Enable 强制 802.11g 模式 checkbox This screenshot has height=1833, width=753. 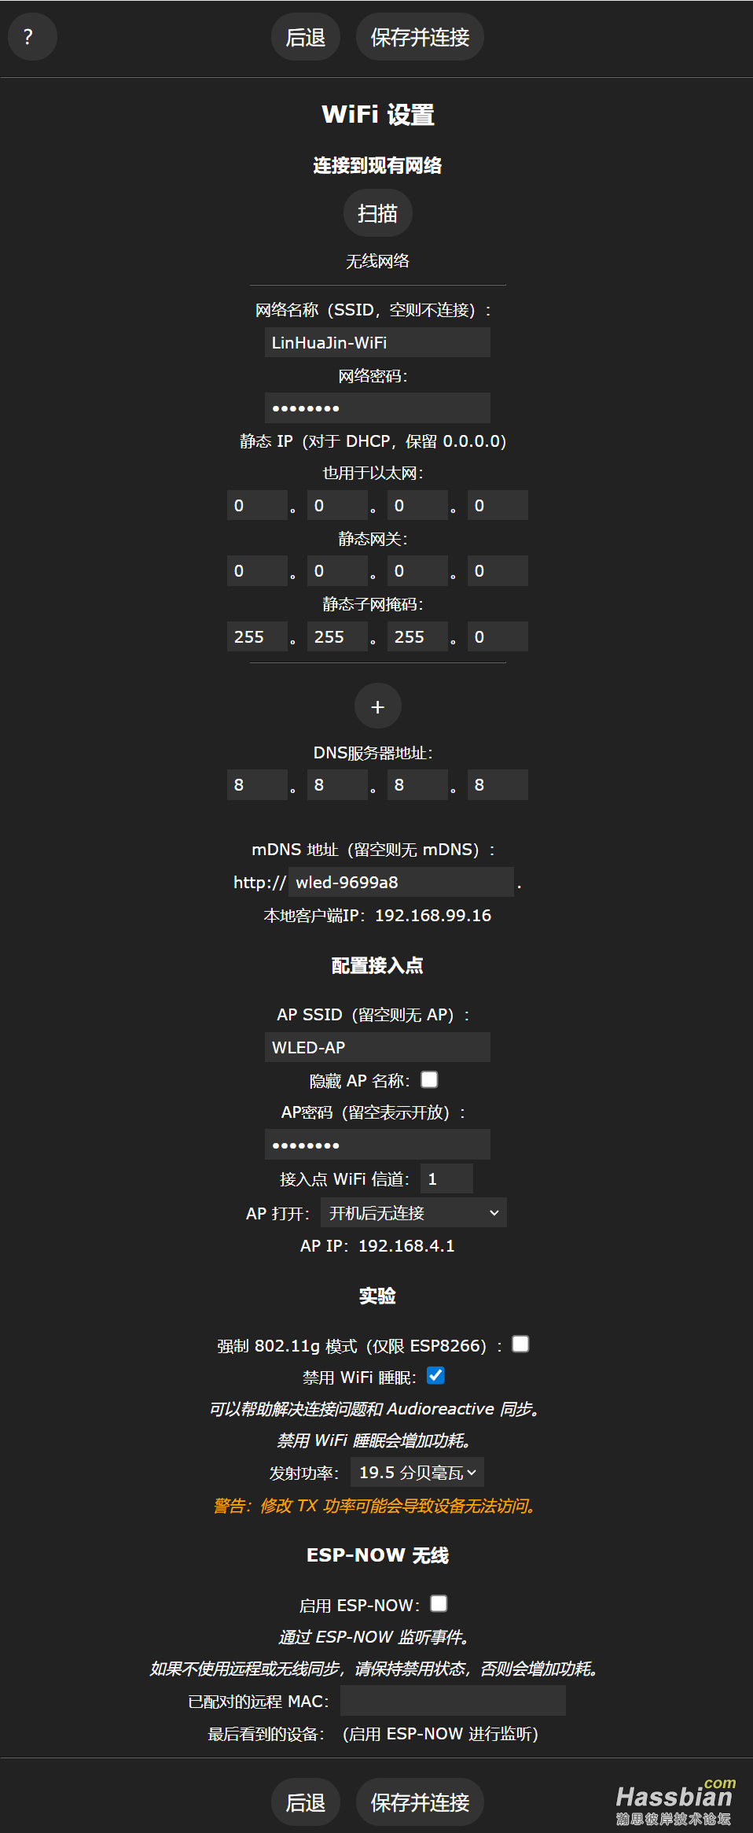coord(520,1344)
